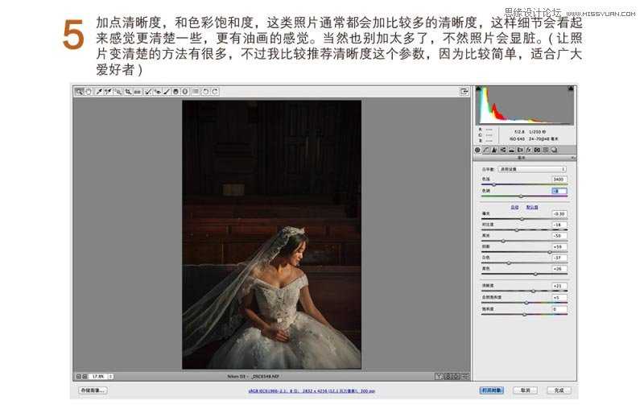Select the Radial Filter tool
This screenshot has width=644, height=409.
pos(184,92)
